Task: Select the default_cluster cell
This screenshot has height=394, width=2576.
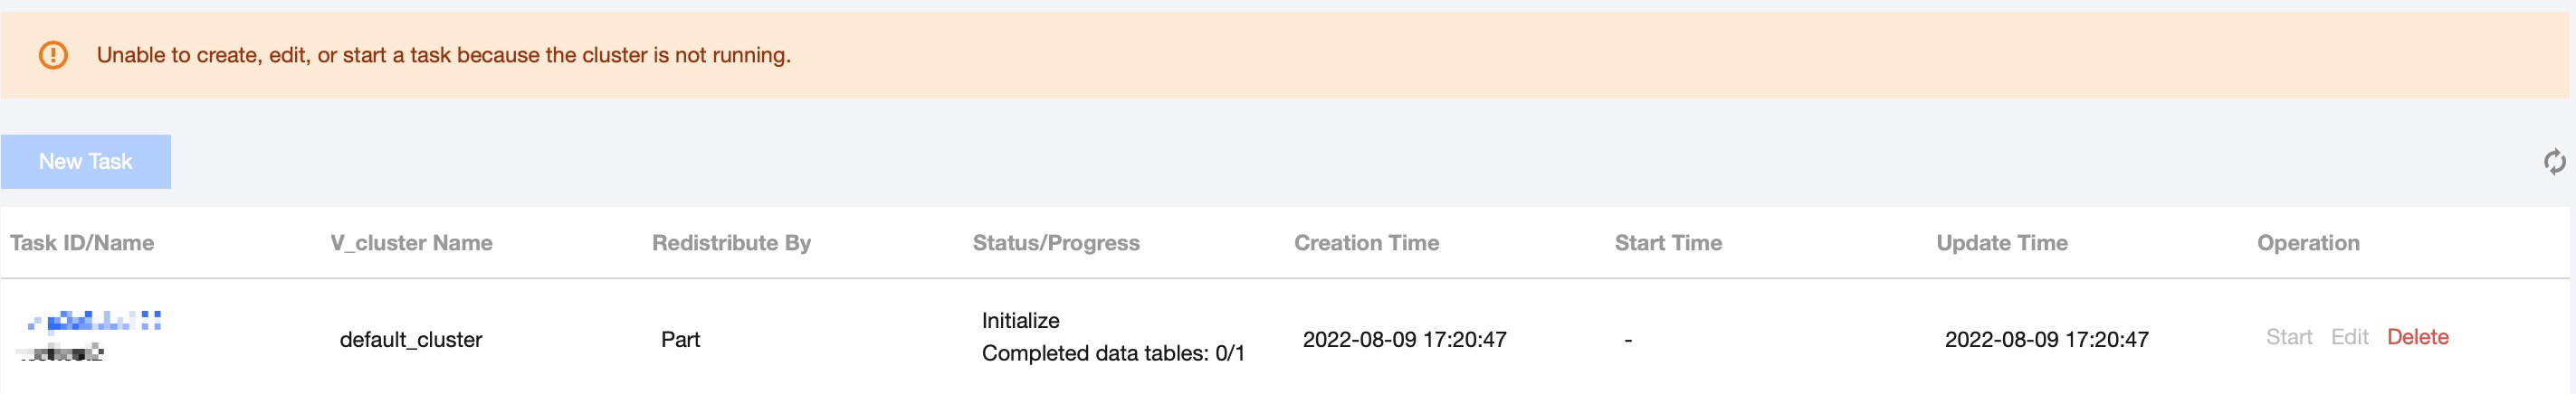Action: (410, 340)
